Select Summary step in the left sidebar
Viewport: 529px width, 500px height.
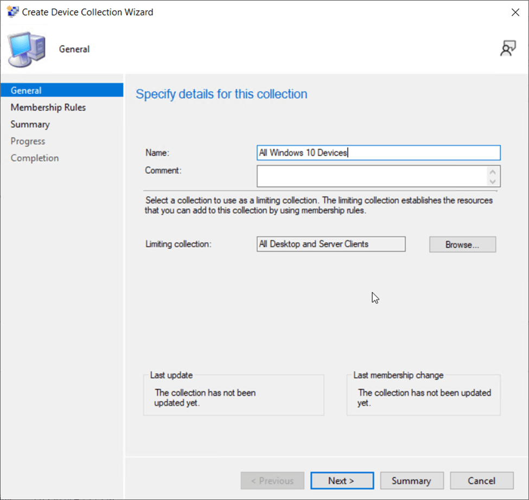tap(30, 124)
